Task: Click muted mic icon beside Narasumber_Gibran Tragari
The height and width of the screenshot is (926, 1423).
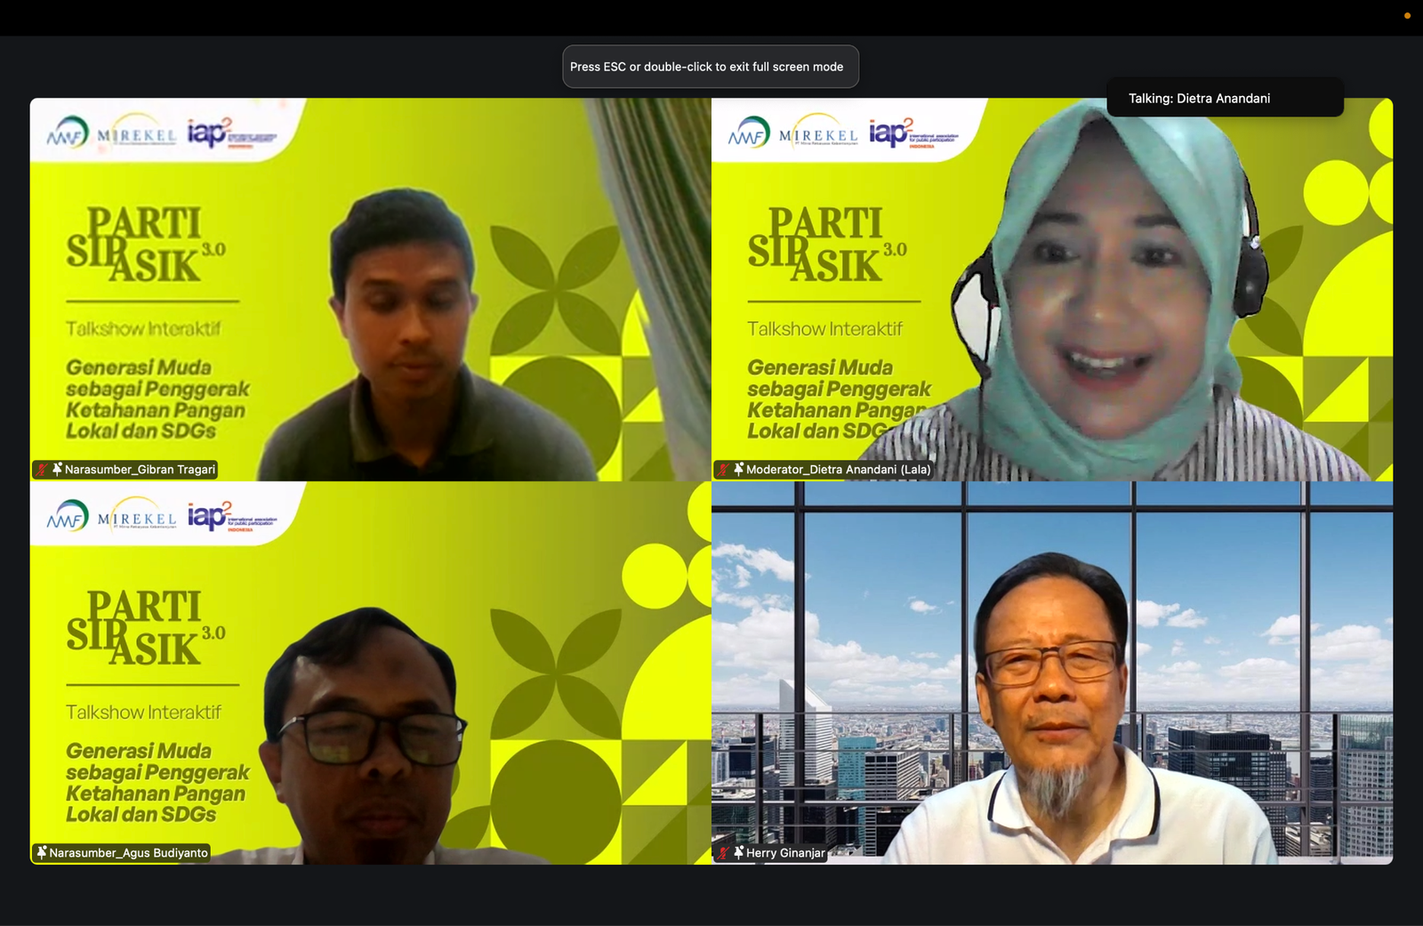Action: (x=42, y=470)
